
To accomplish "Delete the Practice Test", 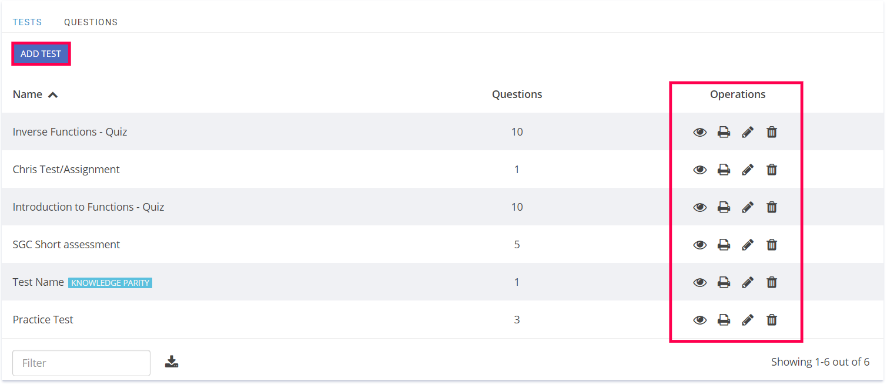I will coord(772,320).
